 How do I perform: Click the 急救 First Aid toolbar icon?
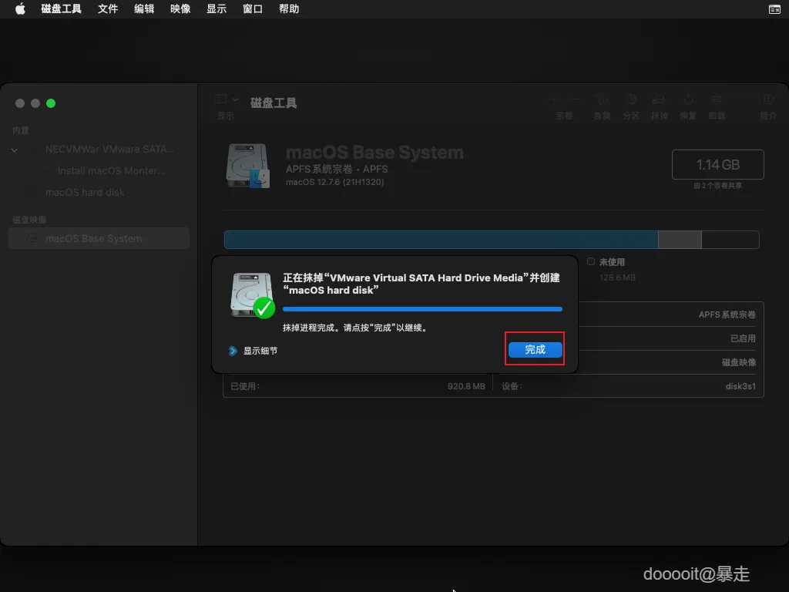click(x=602, y=99)
